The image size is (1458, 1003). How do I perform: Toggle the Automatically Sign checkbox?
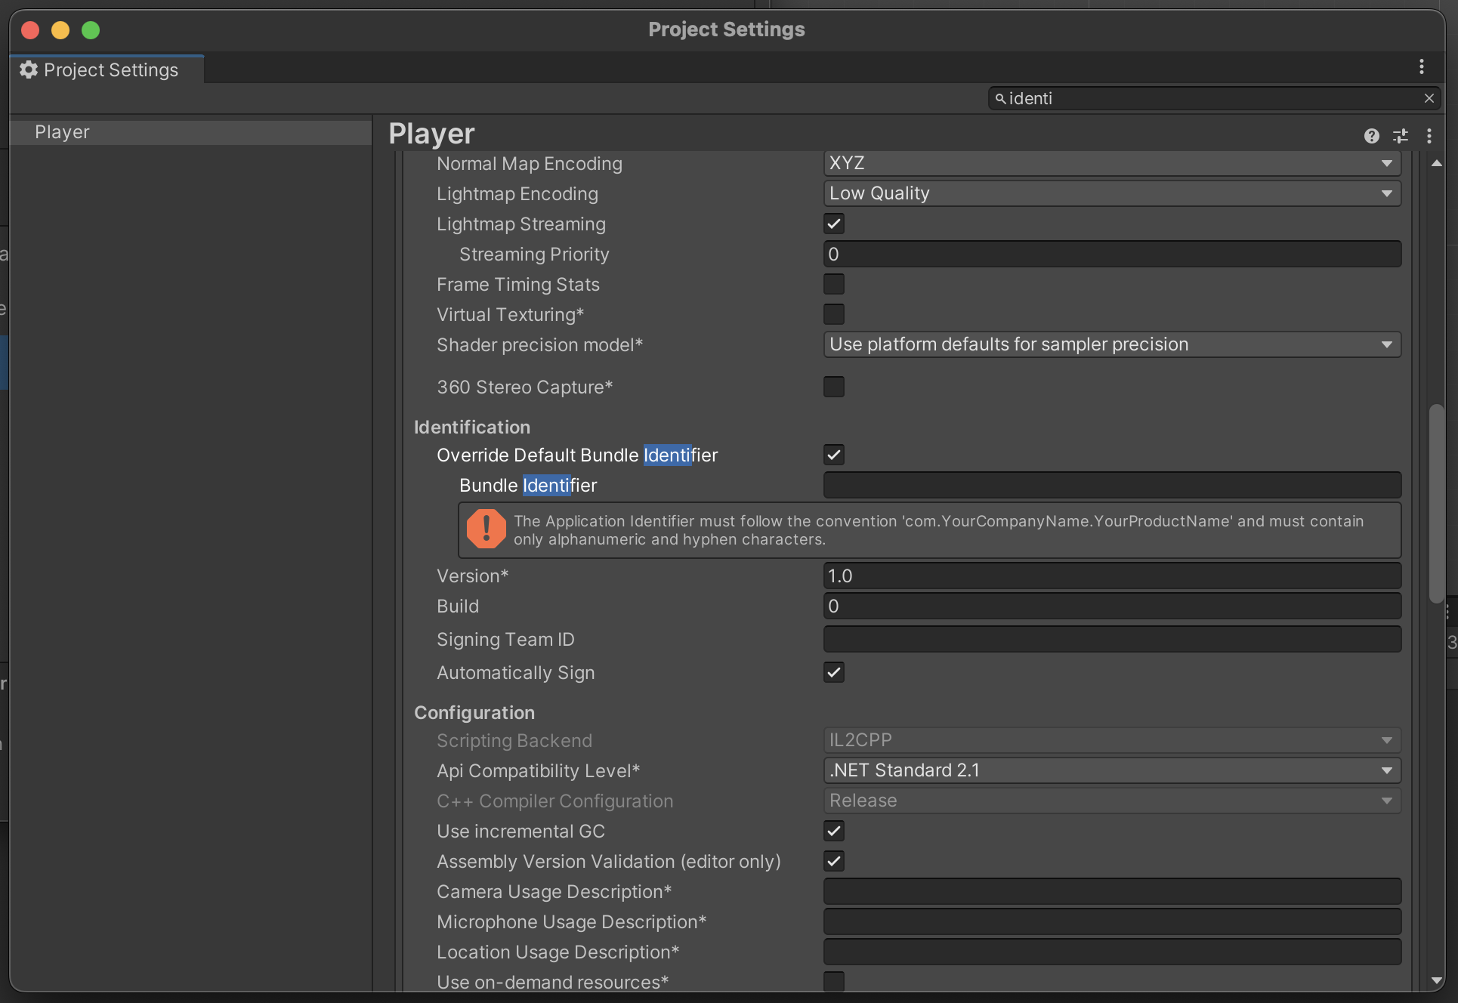coord(833,672)
